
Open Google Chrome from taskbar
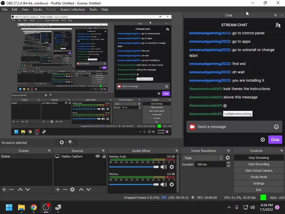click(x=33, y=207)
